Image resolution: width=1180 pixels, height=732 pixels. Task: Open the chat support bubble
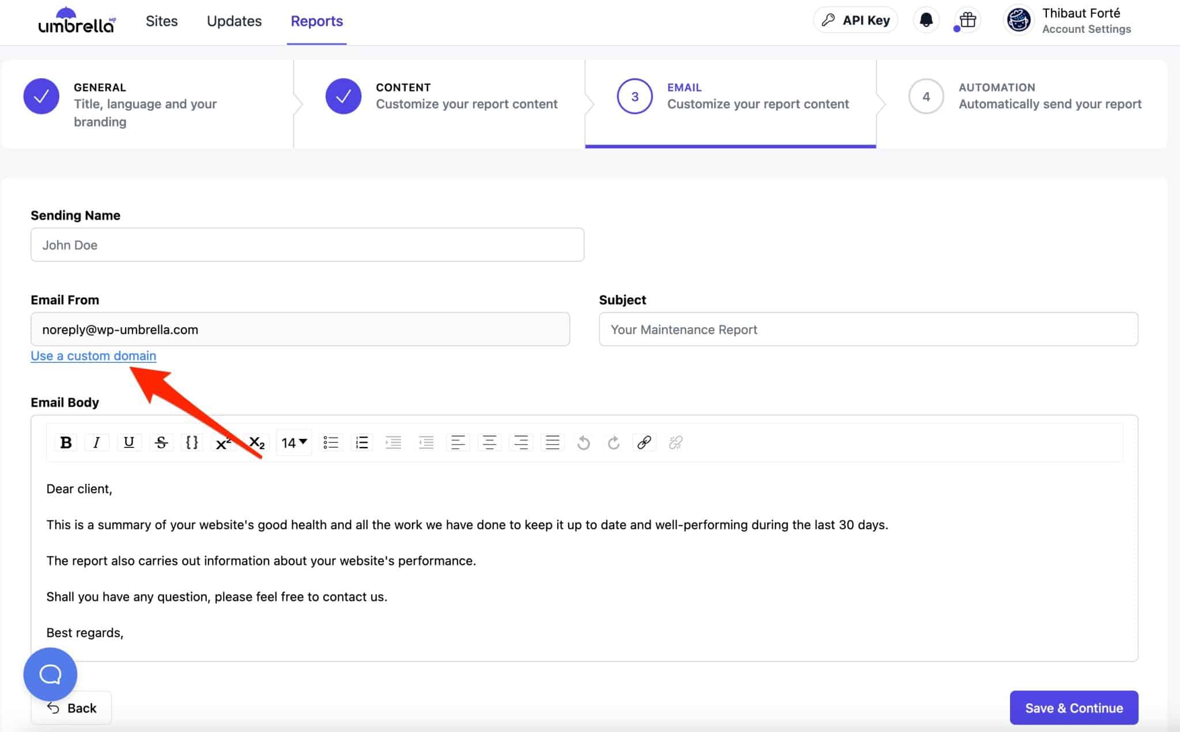pos(51,674)
